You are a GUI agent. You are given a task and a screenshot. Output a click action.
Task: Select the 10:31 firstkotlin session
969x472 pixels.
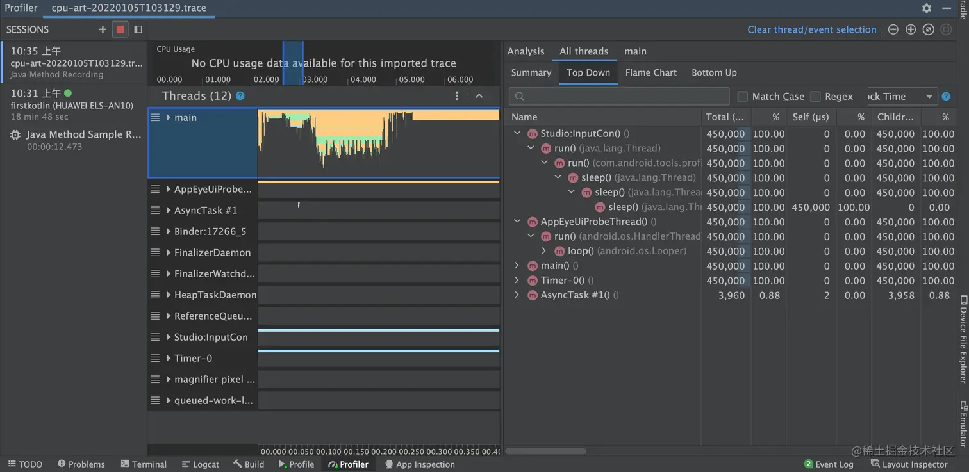coord(73,104)
